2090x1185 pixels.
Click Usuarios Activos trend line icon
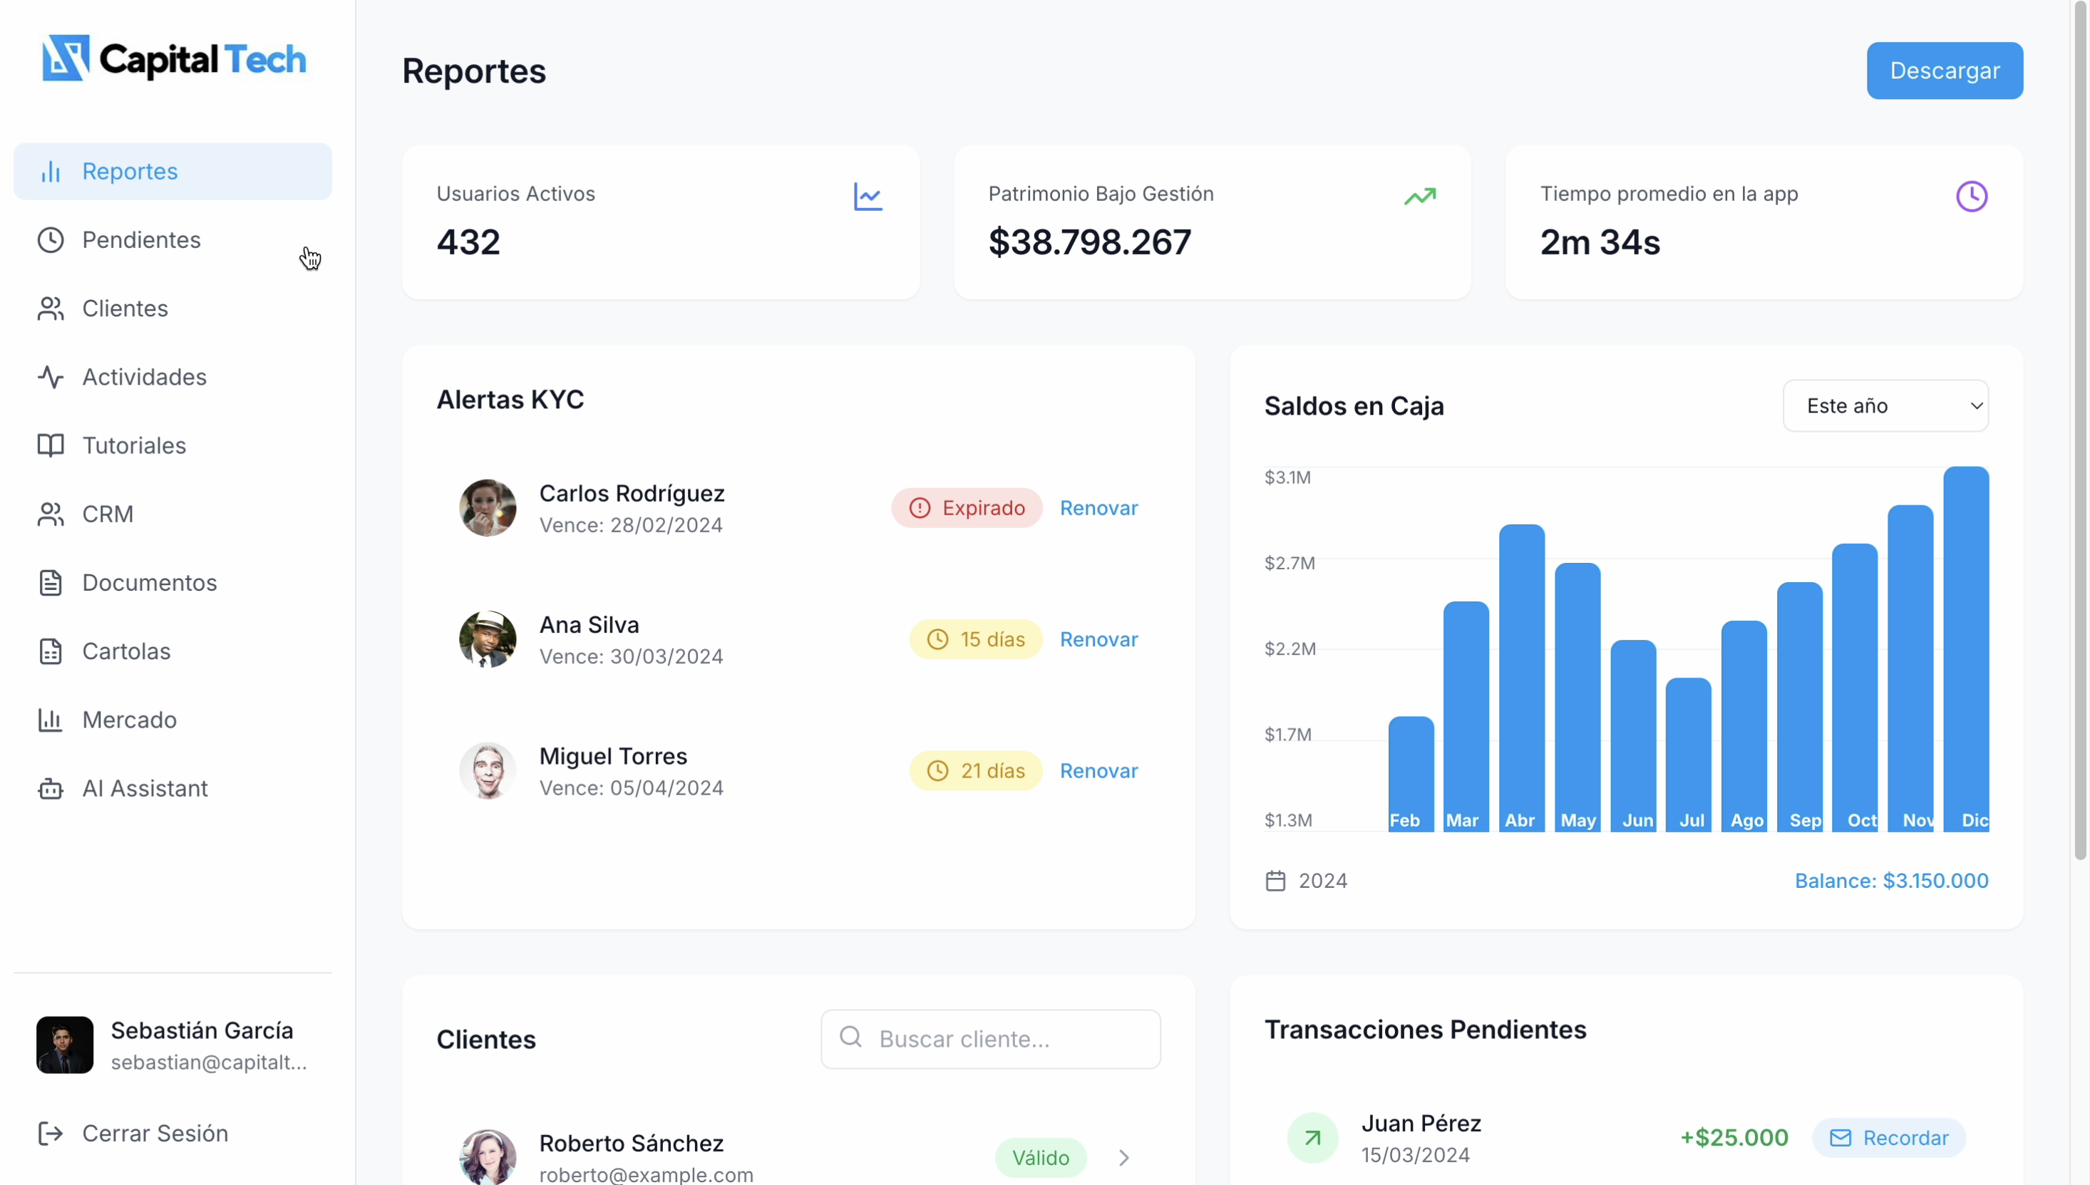pyautogui.click(x=868, y=197)
